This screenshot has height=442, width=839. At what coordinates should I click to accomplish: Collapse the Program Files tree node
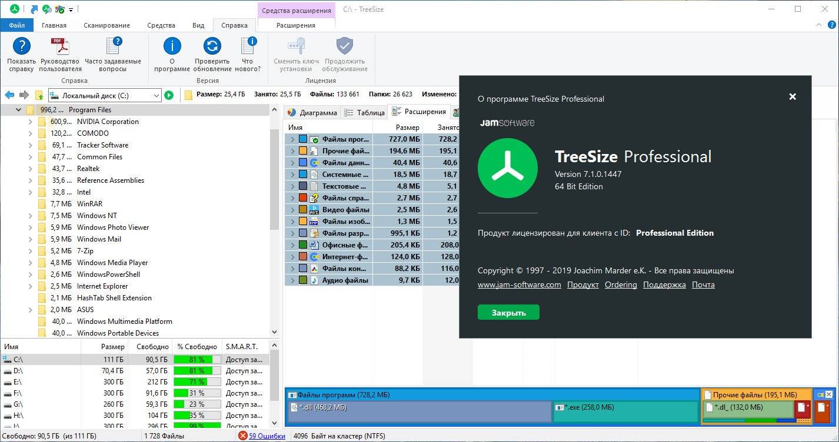(x=19, y=110)
